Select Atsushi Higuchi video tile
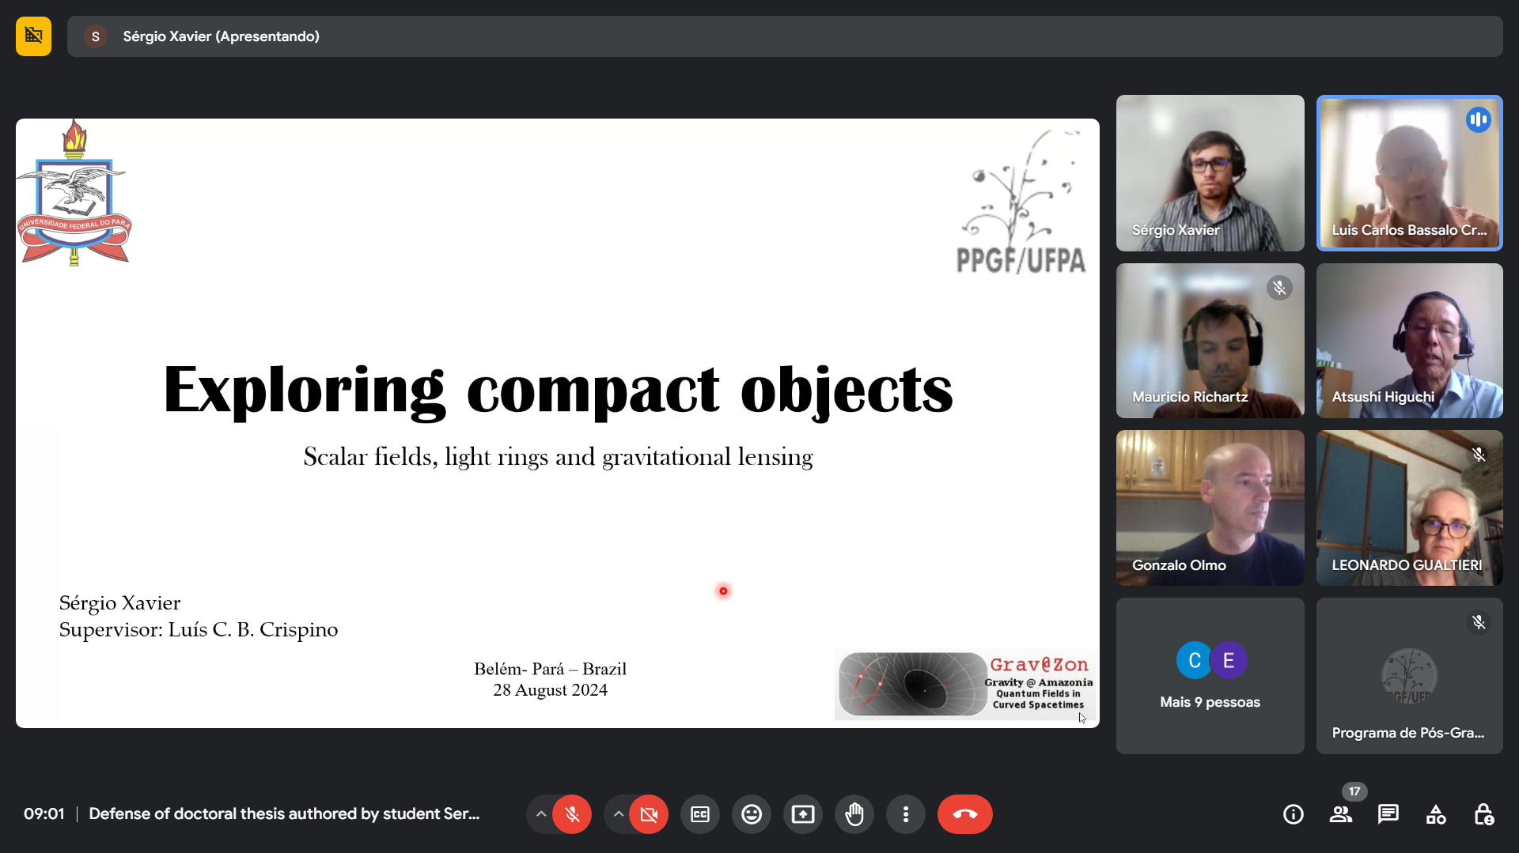Image resolution: width=1519 pixels, height=853 pixels. (1410, 341)
